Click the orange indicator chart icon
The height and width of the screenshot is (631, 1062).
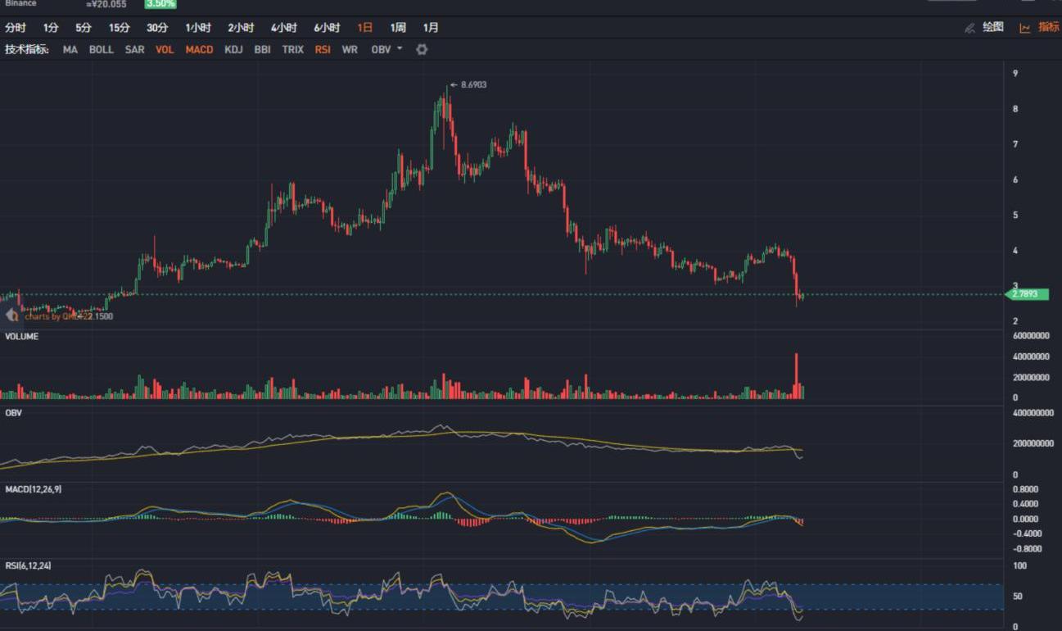pos(1024,28)
